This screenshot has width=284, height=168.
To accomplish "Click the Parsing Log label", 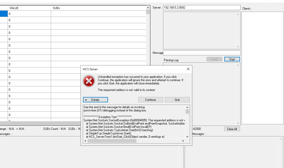I will (171, 60).
